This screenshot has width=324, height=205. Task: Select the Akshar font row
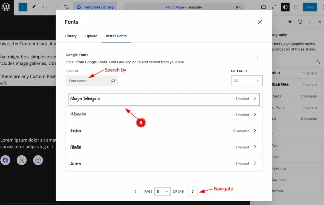tap(164, 131)
